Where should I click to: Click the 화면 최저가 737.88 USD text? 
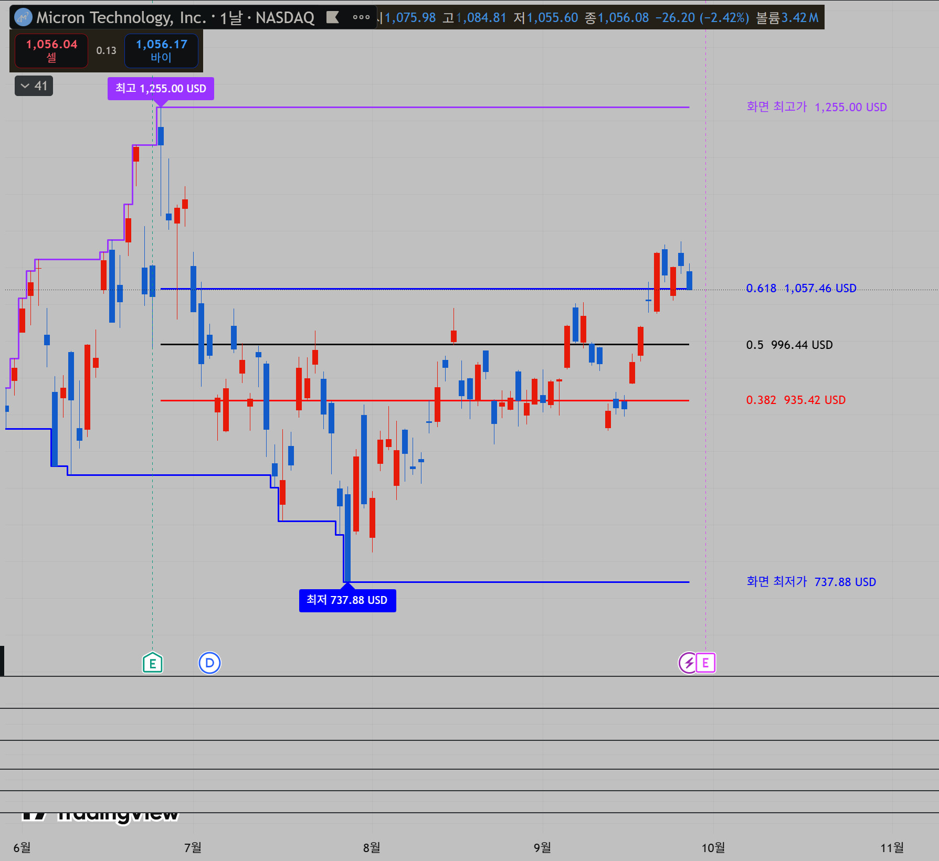(x=811, y=582)
